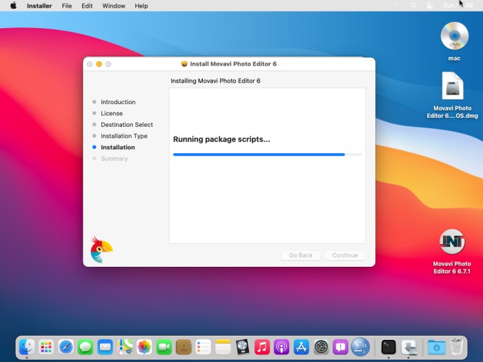
Task: Open the Installer File menu
Action: point(66,6)
